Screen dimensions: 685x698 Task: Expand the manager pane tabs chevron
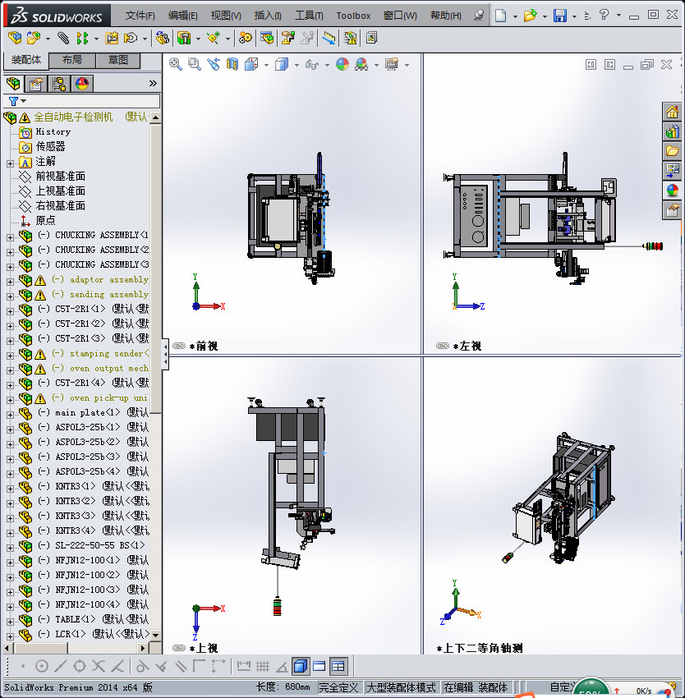pyautogui.click(x=154, y=83)
